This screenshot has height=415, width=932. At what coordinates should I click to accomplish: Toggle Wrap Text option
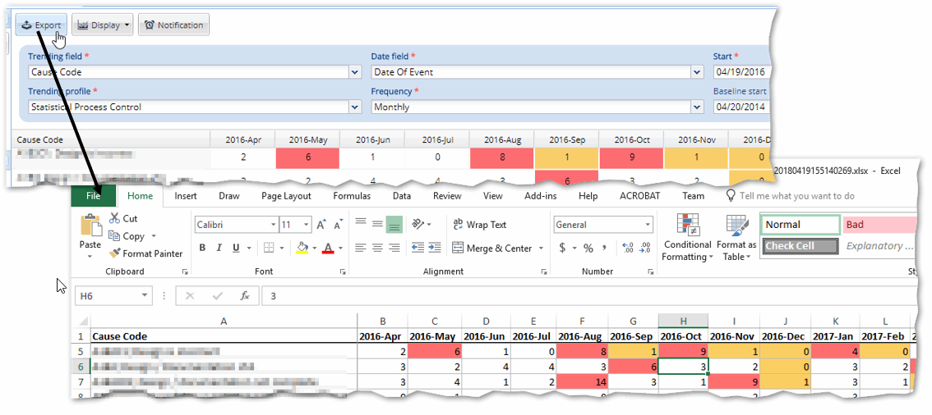[x=480, y=225]
